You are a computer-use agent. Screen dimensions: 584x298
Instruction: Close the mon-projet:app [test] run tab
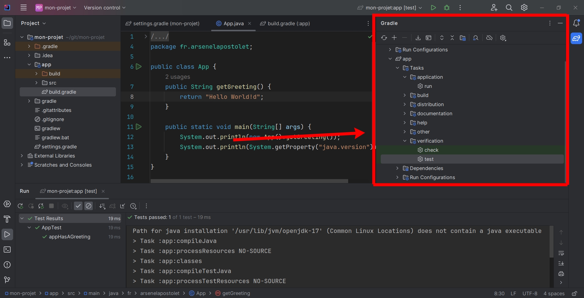(x=103, y=191)
